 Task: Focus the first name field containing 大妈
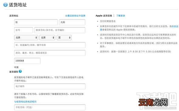[72, 22]
